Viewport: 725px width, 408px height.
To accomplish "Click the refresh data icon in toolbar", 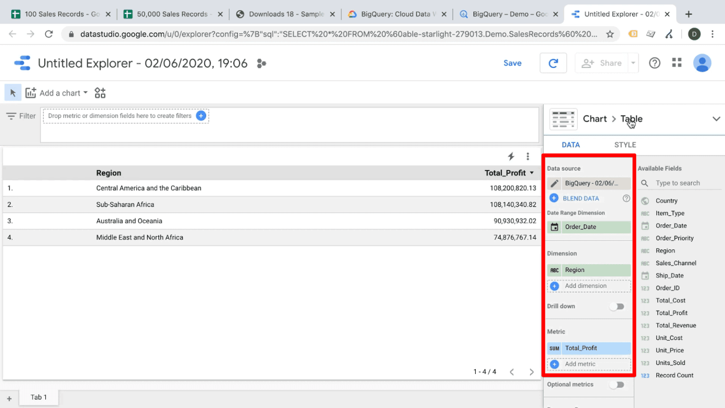I will click(x=553, y=62).
